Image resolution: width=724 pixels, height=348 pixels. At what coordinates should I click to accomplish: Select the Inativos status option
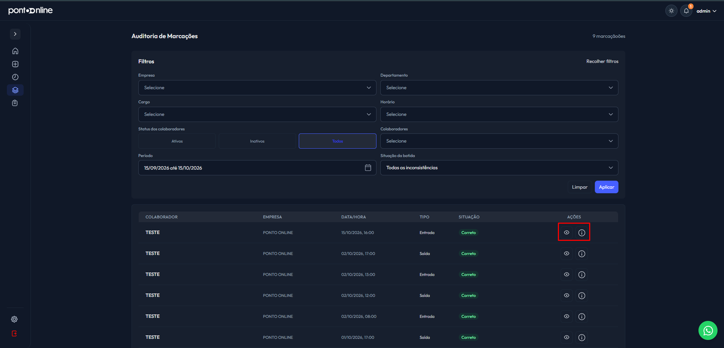(x=257, y=141)
